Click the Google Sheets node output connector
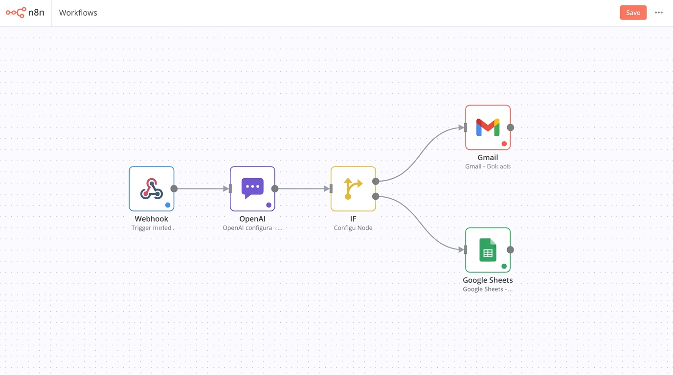The image size is (673, 375). (510, 250)
